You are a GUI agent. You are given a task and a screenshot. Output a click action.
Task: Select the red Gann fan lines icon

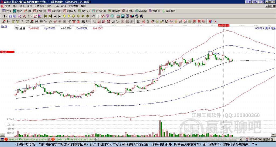(99, 21)
